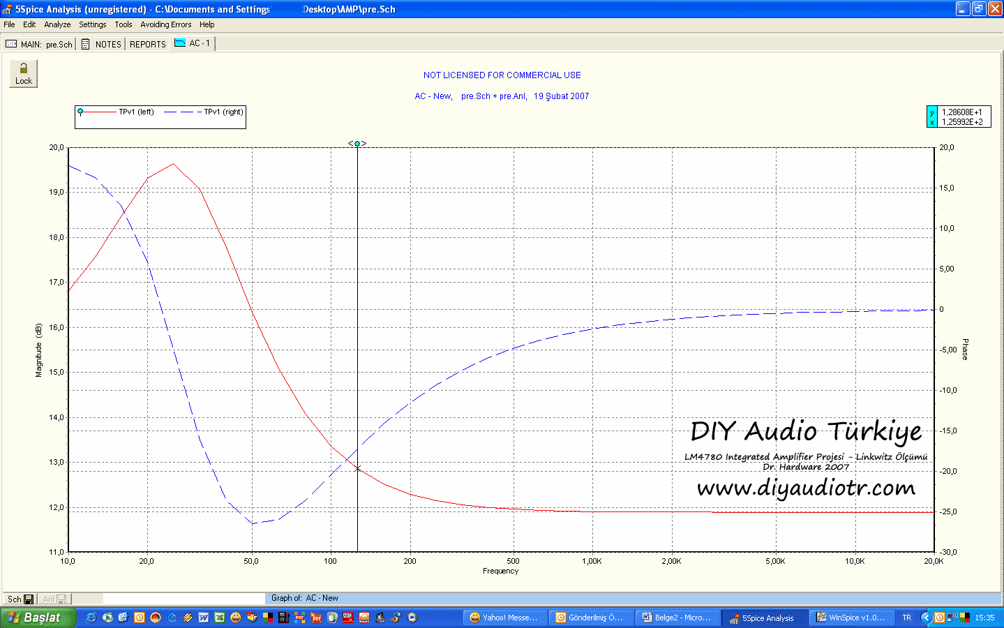The height and width of the screenshot is (628, 1004).
Task: Open Microsoft Word from quick launch bar
Action: pos(203,618)
